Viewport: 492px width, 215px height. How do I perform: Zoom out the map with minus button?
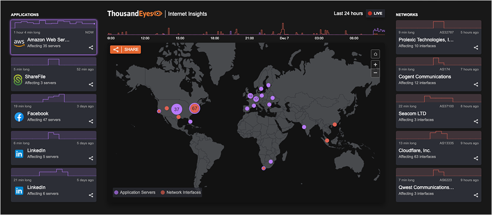[375, 73]
